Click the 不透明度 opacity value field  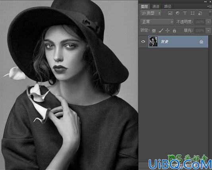pyautogui.click(x=200, y=22)
